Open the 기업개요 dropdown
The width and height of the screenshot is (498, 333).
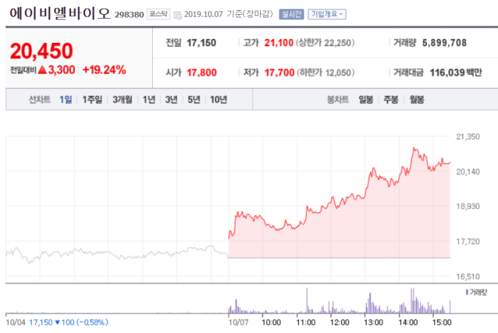tap(327, 14)
